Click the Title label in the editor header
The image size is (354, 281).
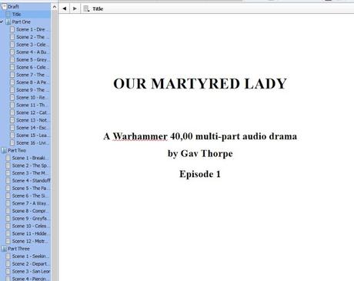click(x=98, y=9)
